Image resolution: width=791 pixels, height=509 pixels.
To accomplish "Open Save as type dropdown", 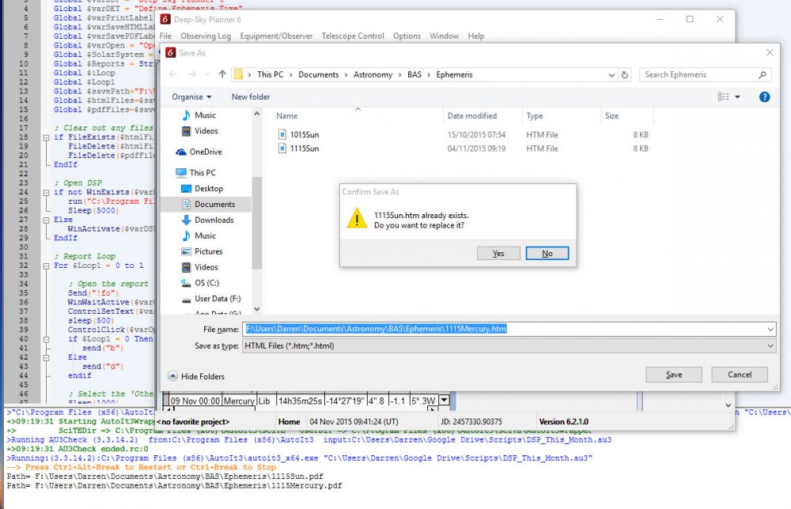I will pos(509,345).
